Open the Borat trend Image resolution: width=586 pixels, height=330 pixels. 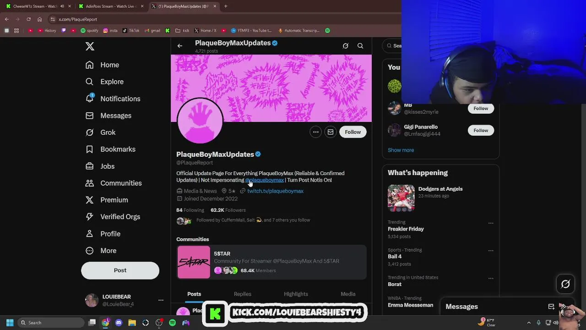(x=395, y=284)
